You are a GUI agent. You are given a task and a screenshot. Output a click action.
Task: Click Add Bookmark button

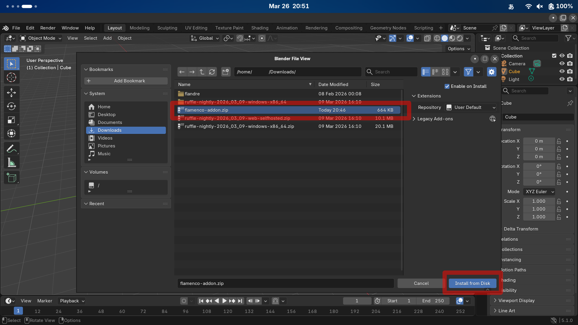pyautogui.click(x=126, y=81)
